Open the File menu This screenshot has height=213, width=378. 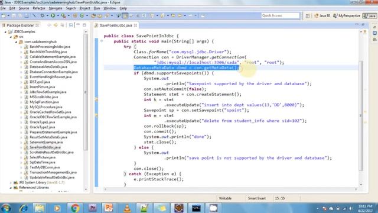pos(3,8)
